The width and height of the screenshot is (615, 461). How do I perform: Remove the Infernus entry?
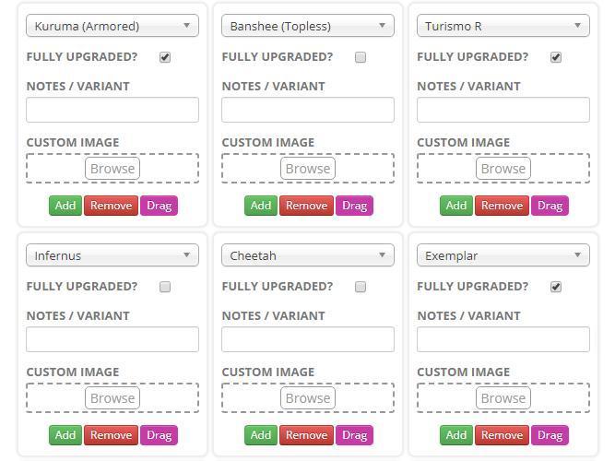tap(111, 435)
